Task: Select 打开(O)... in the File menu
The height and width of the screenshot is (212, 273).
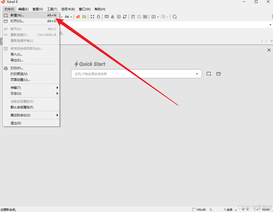Action: pyautogui.click(x=31, y=21)
